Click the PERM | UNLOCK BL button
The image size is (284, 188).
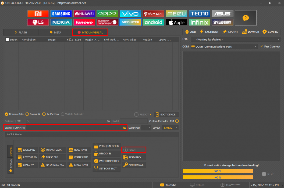click(x=107, y=146)
